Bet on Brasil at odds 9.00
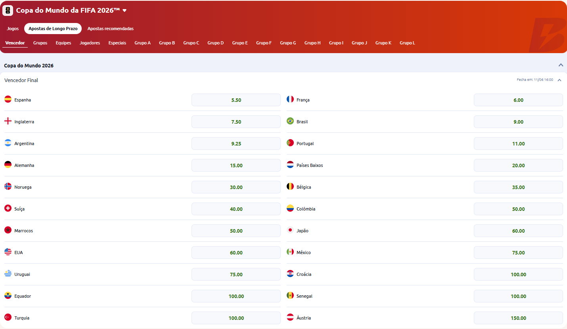This screenshot has height=329, width=567. (518, 122)
